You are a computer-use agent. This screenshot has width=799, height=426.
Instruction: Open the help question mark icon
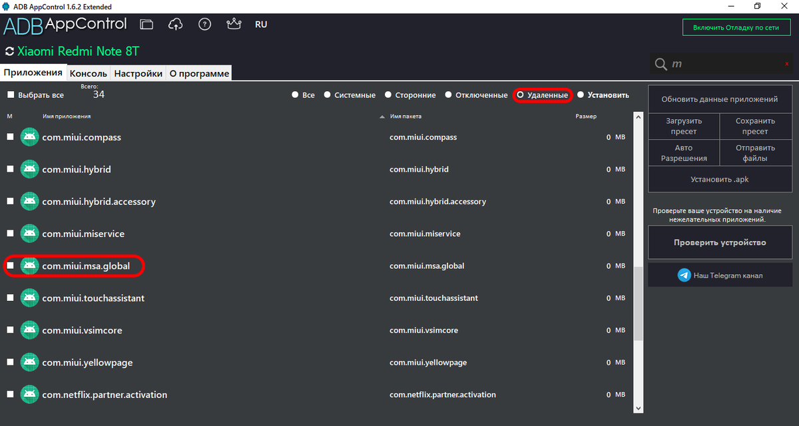[205, 24]
